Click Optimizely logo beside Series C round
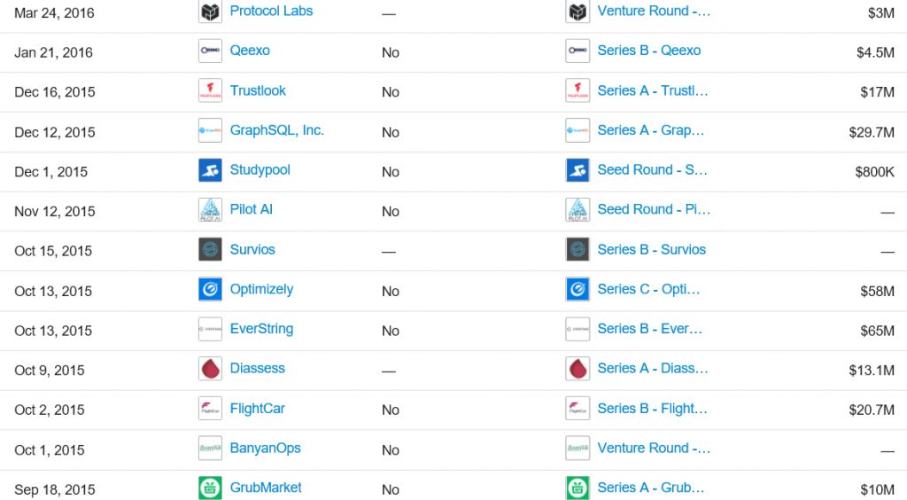 point(578,289)
